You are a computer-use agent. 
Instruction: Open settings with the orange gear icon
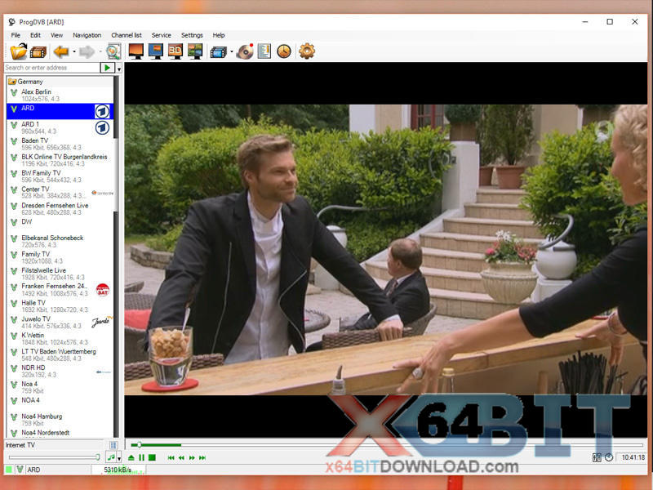(x=307, y=51)
